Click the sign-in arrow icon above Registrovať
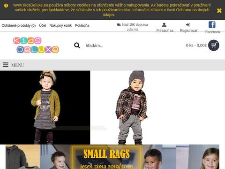Screen dimensions: 225x169 188,25
